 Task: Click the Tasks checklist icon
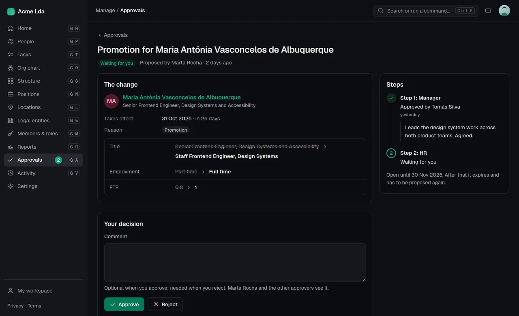[x=11, y=55]
